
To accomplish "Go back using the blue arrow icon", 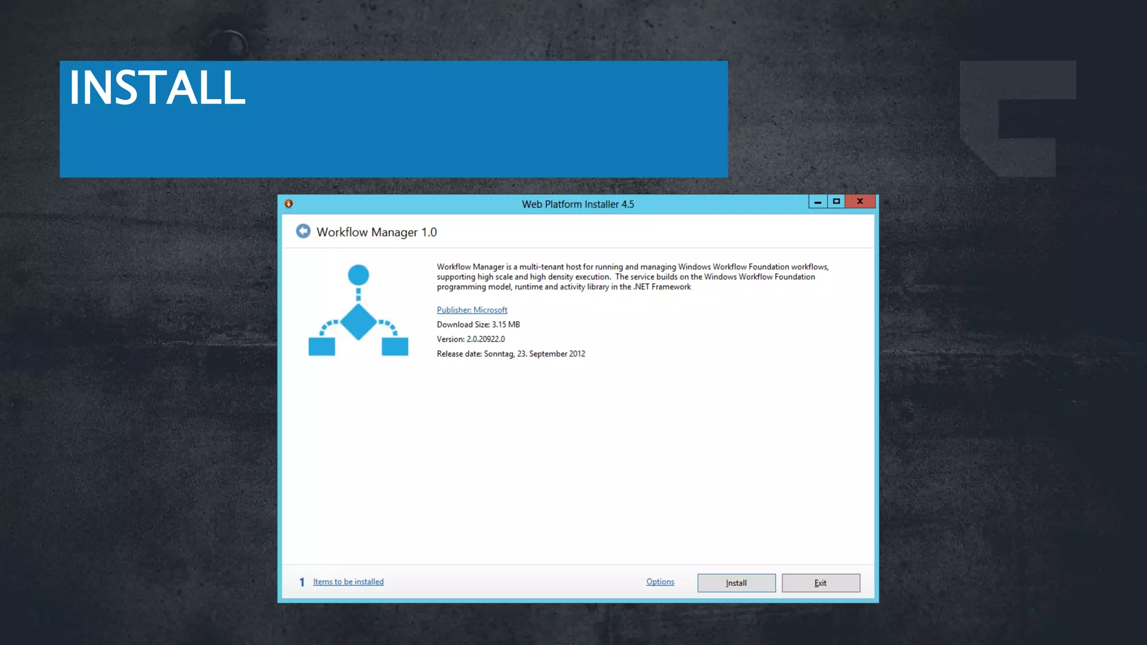I will (303, 231).
